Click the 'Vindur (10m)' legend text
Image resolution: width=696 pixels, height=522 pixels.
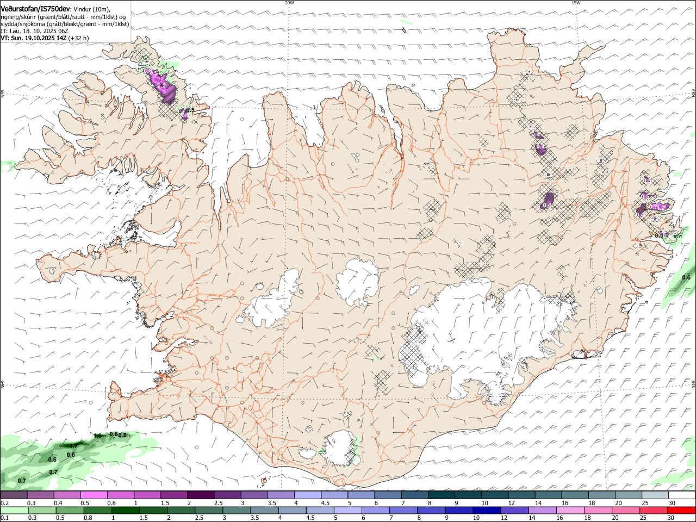point(91,9)
